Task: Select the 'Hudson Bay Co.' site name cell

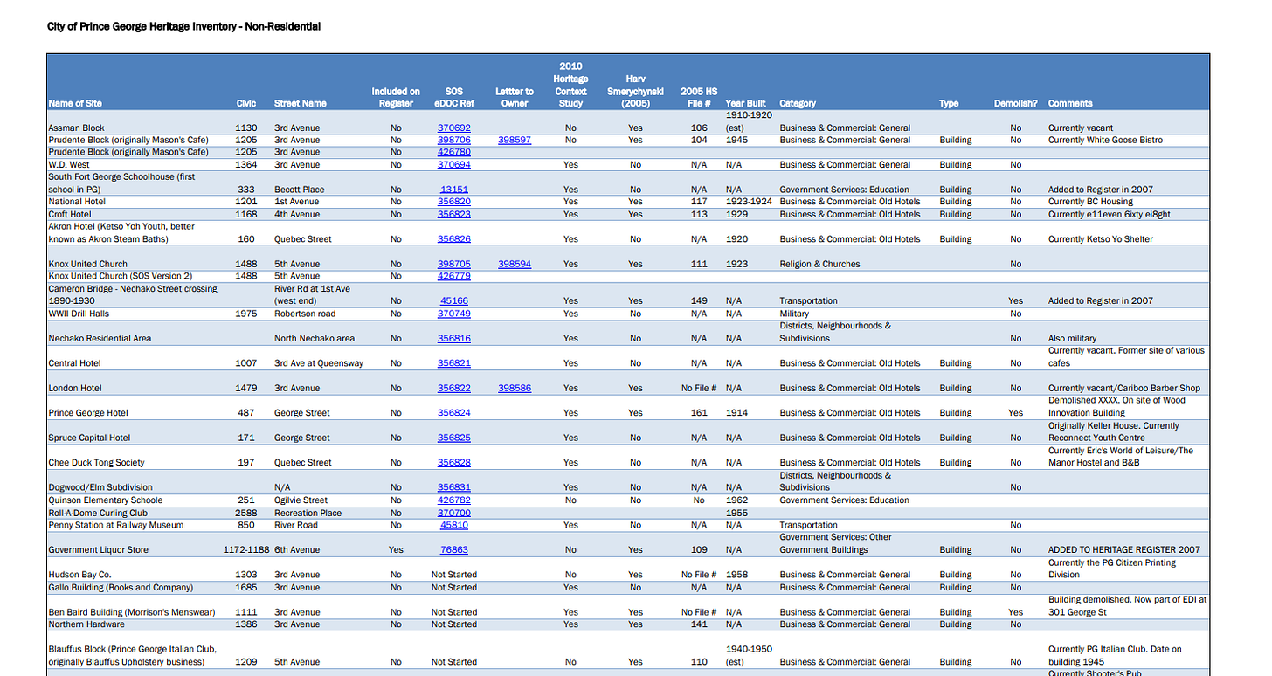Action: (x=79, y=575)
